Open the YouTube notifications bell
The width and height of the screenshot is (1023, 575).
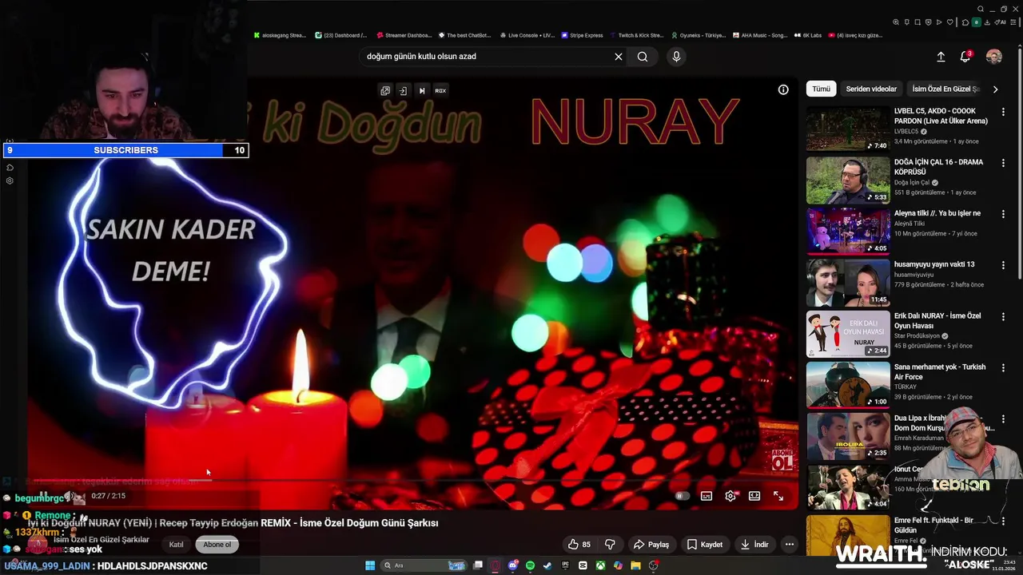click(965, 57)
